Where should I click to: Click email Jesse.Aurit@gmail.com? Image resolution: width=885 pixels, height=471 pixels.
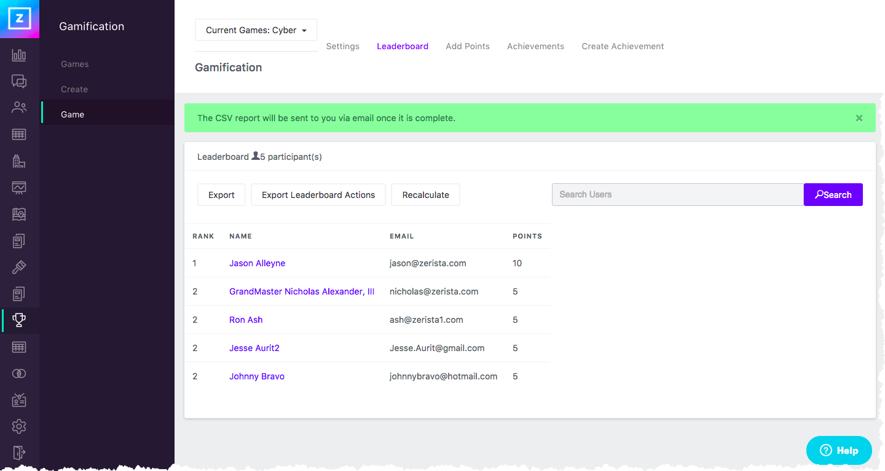[x=437, y=348]
